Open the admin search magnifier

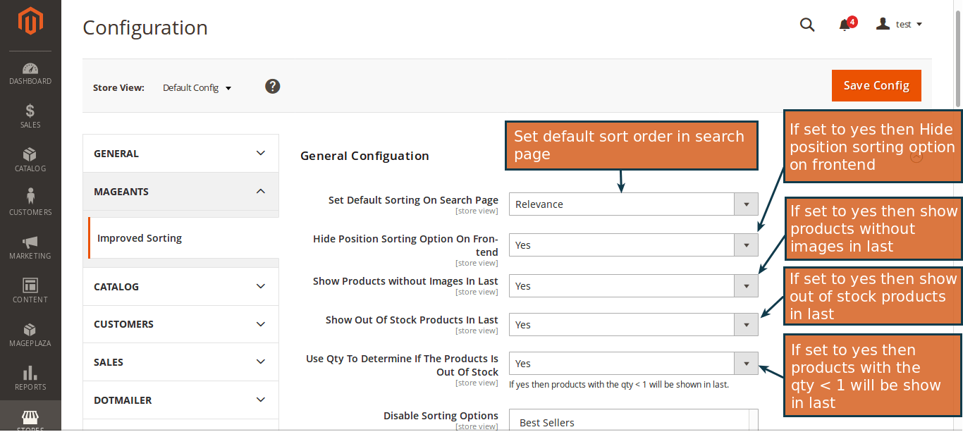(x=806, y=24)
